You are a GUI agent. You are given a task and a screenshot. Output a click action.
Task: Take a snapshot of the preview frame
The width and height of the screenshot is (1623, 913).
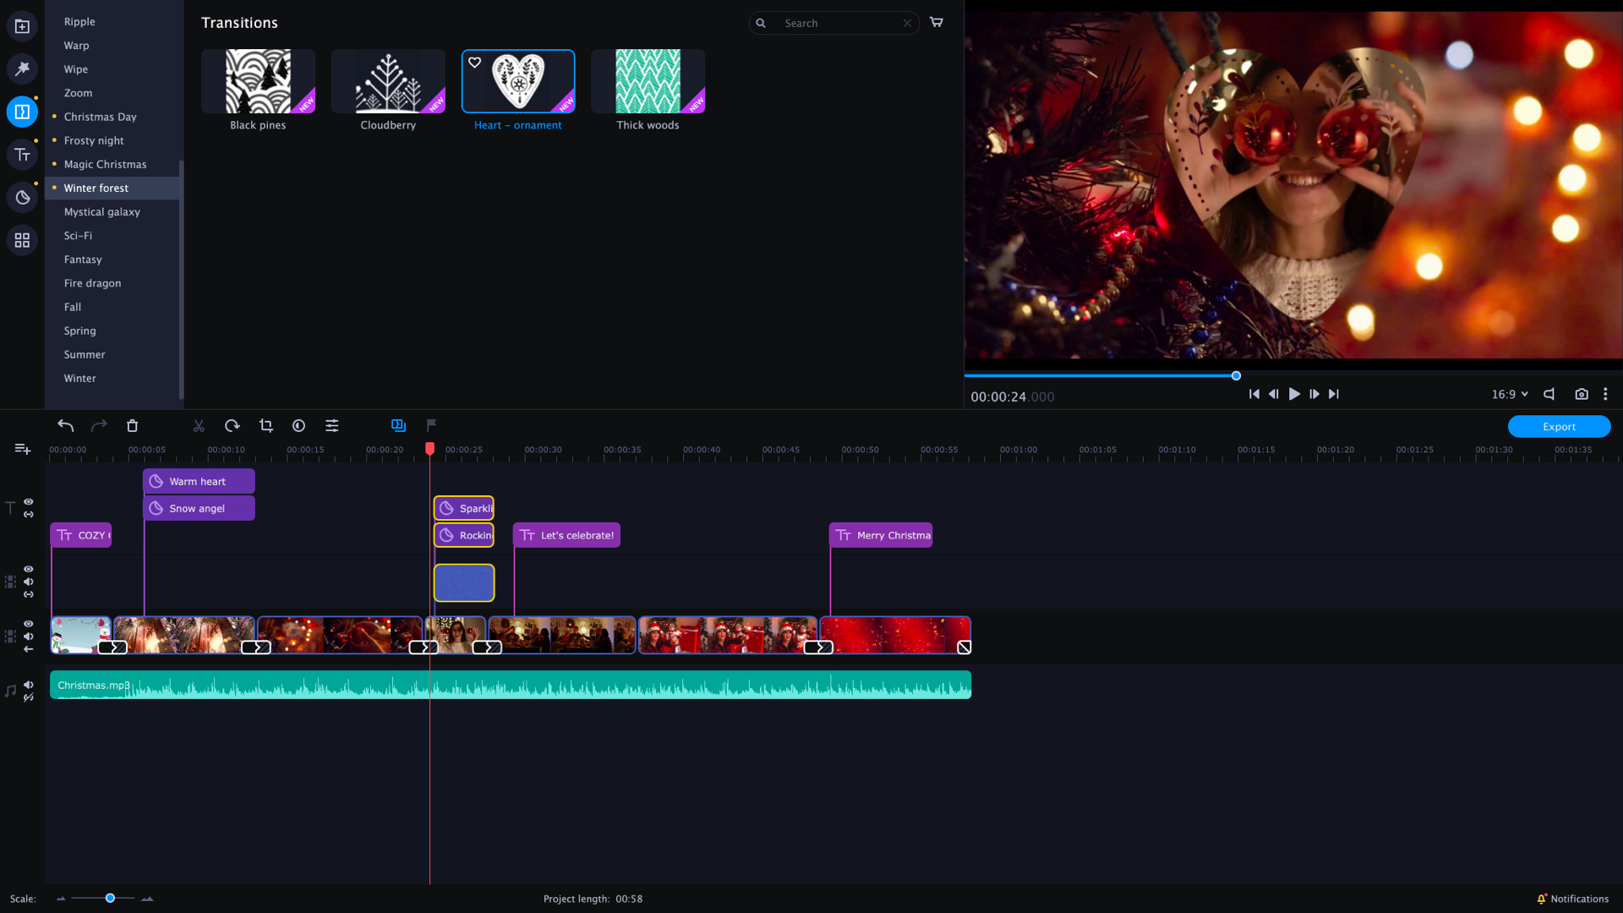click(1582, 394)
